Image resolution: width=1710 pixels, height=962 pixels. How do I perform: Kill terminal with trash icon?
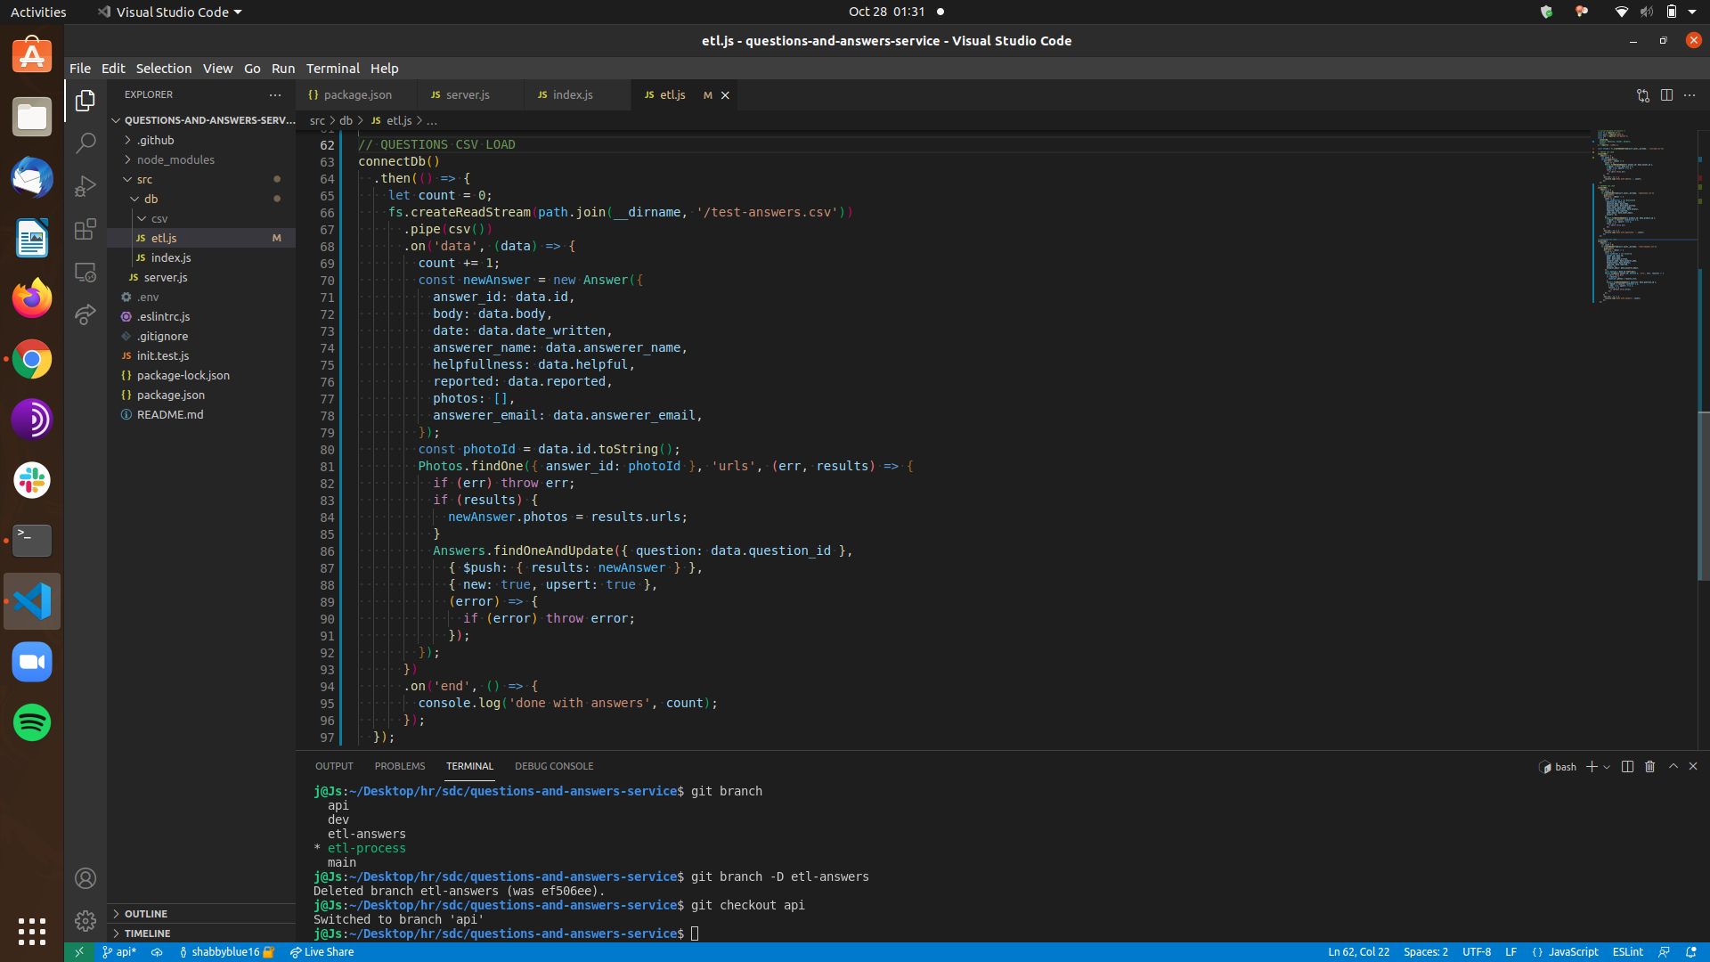pos(1649,766)
